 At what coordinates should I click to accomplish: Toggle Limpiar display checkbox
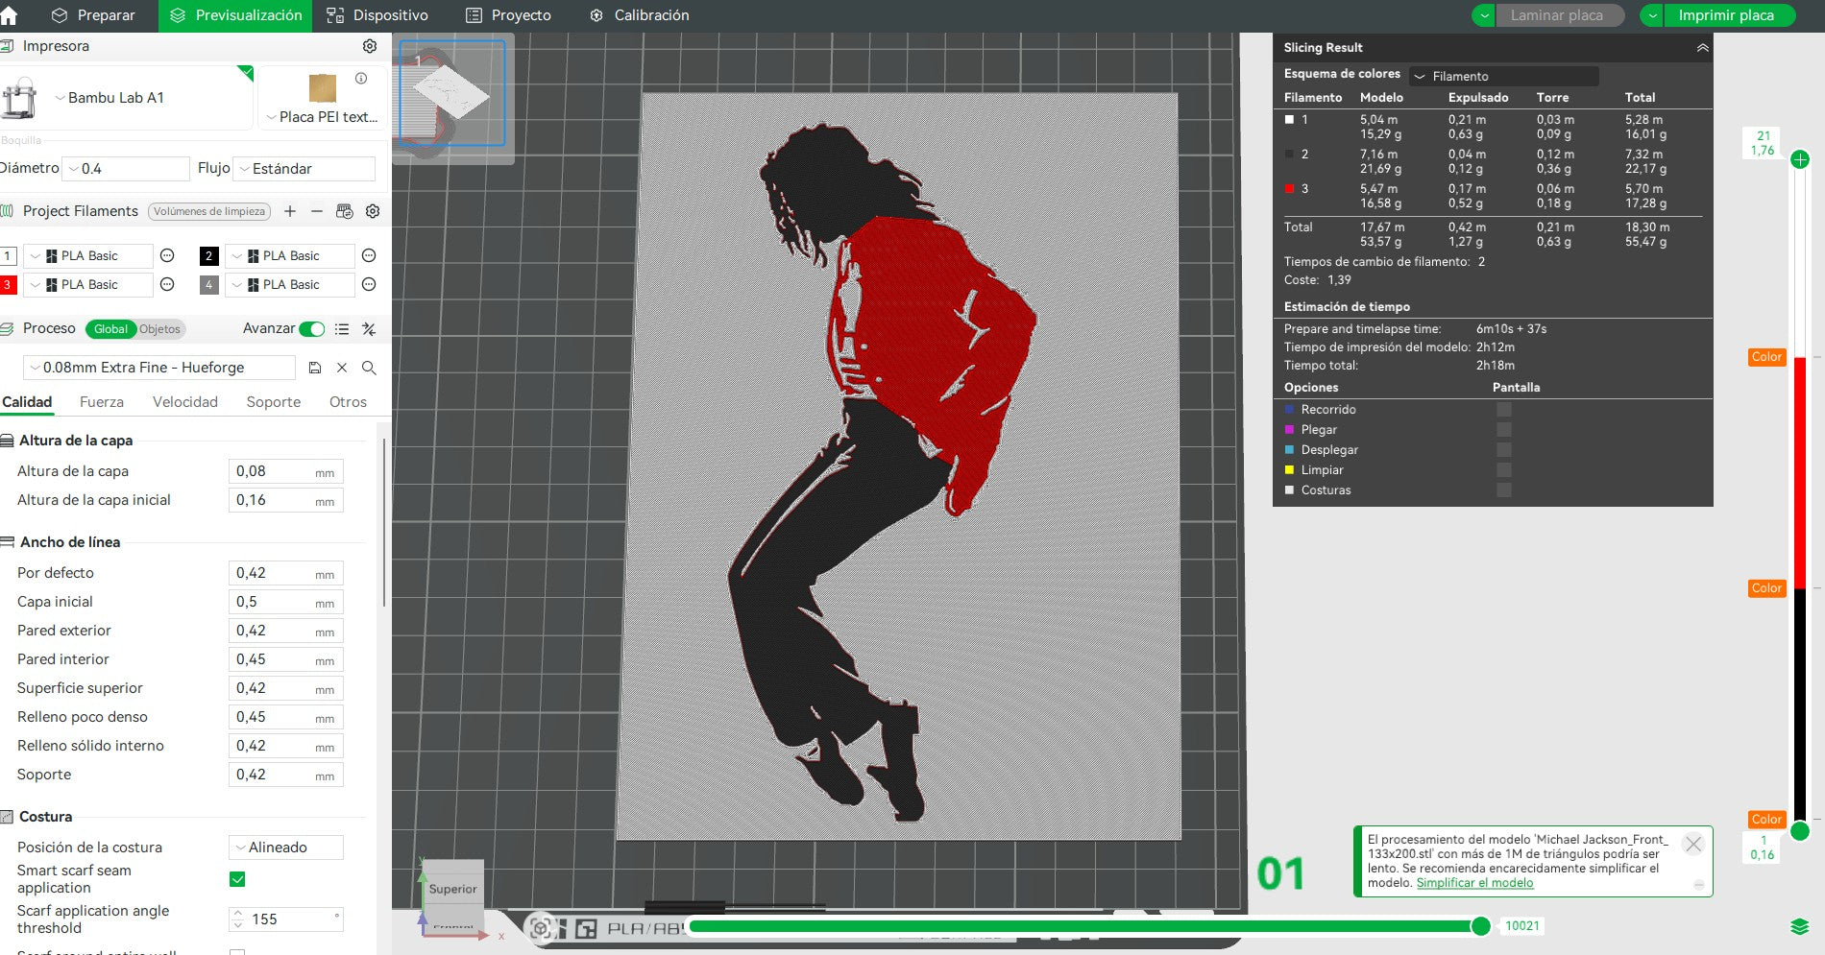click(x=1504, y=470)
